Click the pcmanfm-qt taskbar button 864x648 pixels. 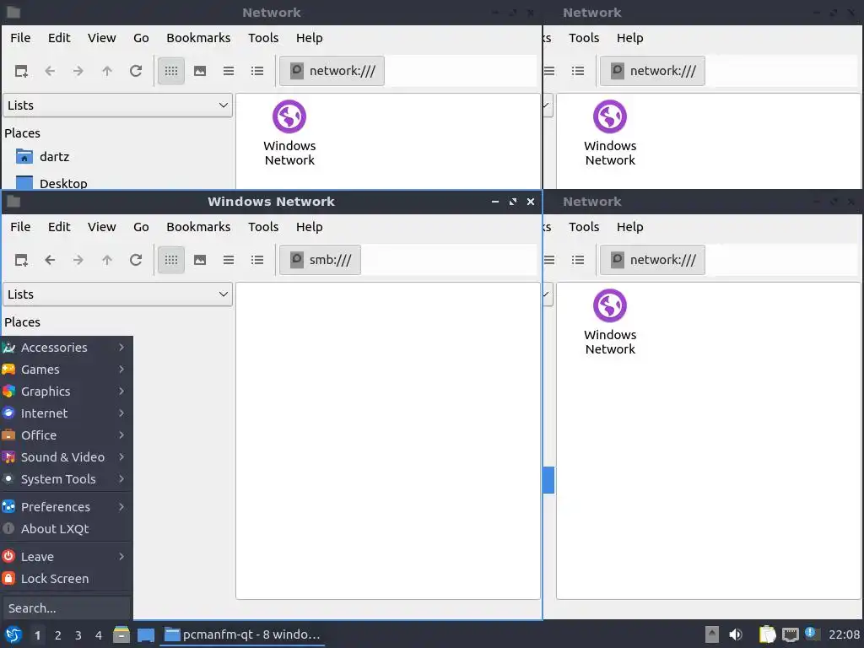pos(242,634)
